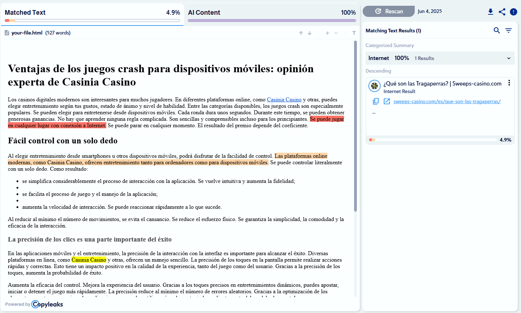
Task: Select the red highlighted 'Se puede jugar' match
Action: [x=327, y=119]
